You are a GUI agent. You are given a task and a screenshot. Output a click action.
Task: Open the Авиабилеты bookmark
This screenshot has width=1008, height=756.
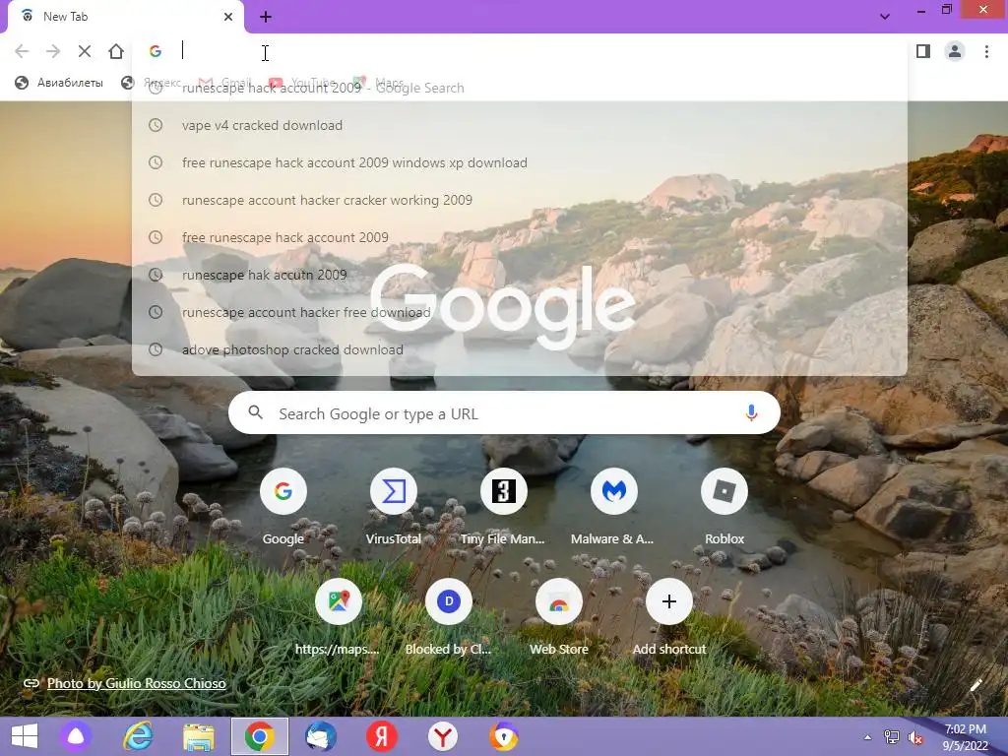coord(59,83)
